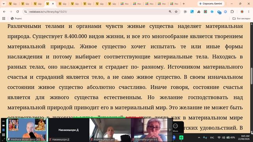253x142 pixels.
Task: Switch Zoom video panel to grid view
Action: pos(4,135)
